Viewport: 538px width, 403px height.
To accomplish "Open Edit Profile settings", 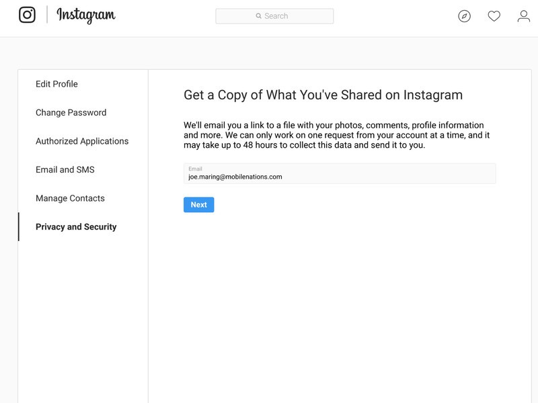I will (56, 84).
